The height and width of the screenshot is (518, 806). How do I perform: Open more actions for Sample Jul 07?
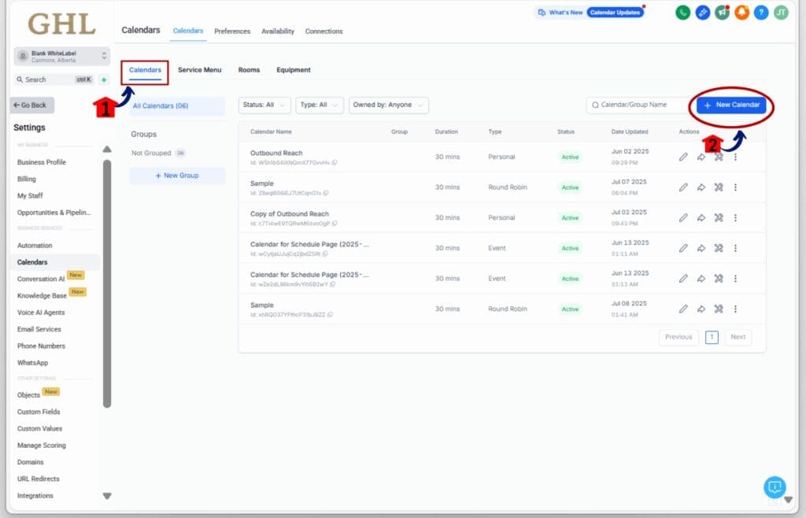coord(736,187)
